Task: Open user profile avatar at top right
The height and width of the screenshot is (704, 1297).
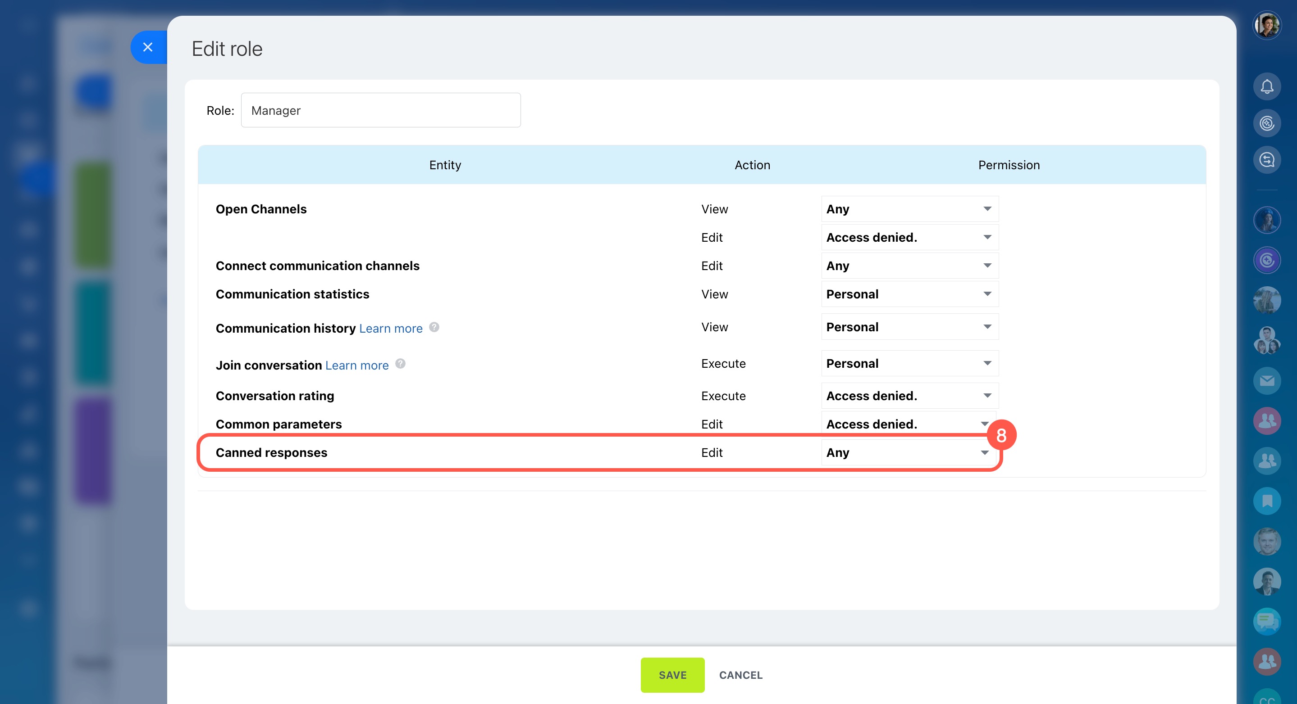Action: (1266, 25)
